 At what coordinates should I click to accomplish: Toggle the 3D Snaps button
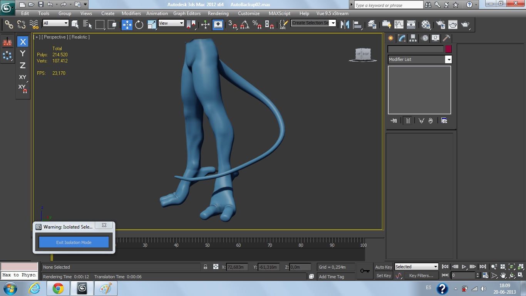[x=232, y=25]
